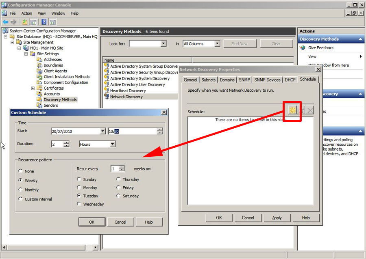
Task: Choose Monday as the recurrence day
Action: pos(79,188)
